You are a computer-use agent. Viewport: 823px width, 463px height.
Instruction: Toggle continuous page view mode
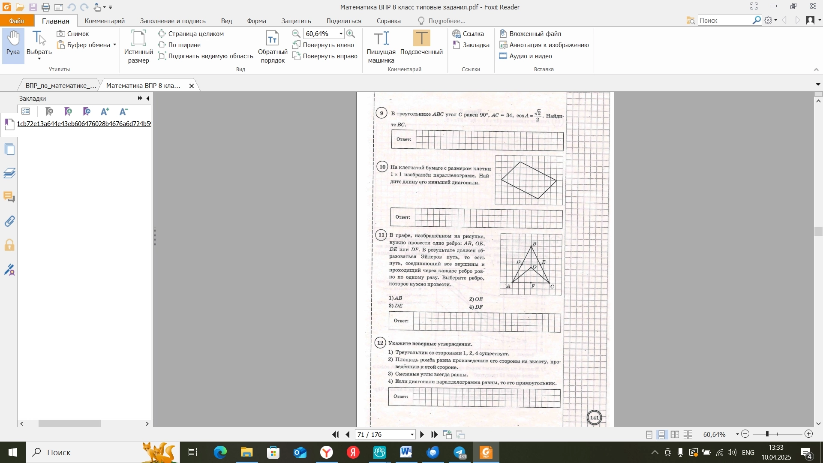click(662, 435)
